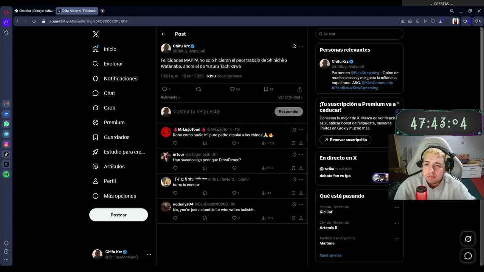Like the 'borra la cuenta' reply
Screen dimensions: 484x272
tap(234, 193)
